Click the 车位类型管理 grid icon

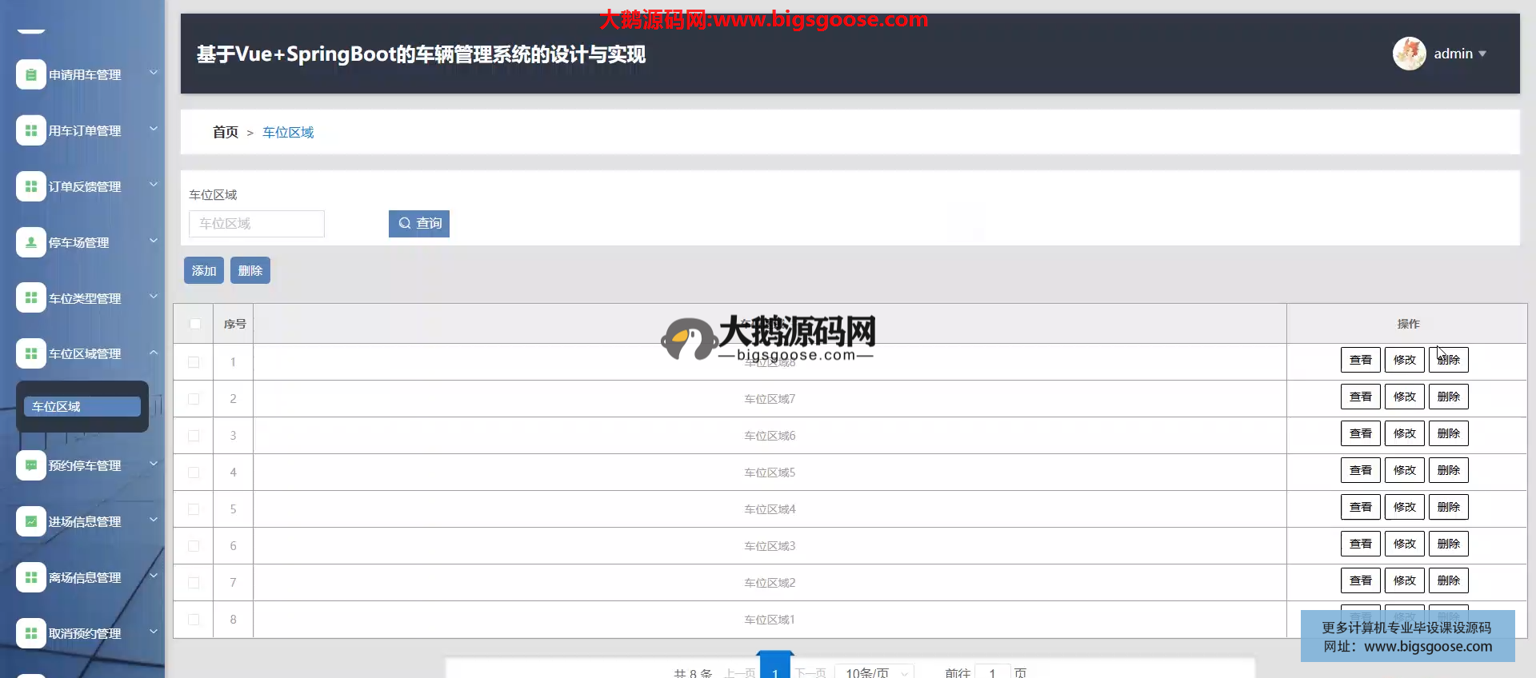tap(30, 298)
